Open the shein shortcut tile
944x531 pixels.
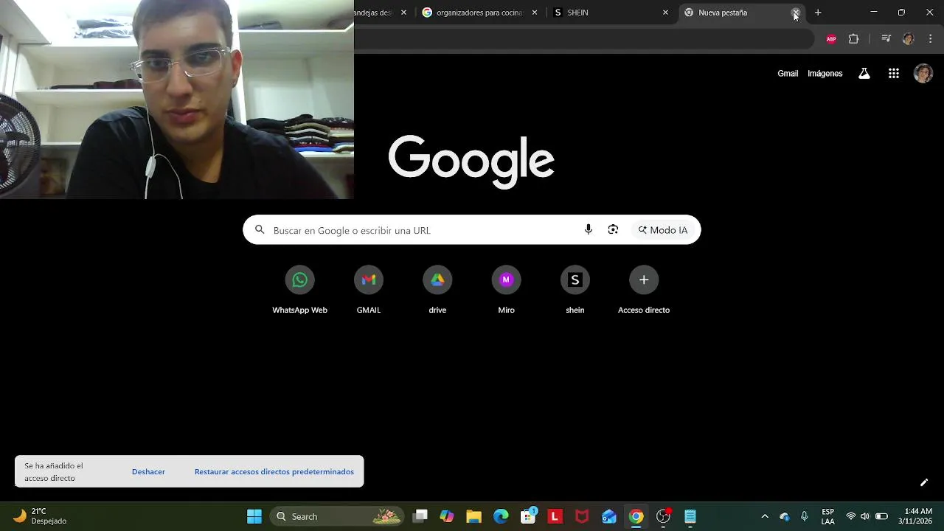tap(575, 290)
